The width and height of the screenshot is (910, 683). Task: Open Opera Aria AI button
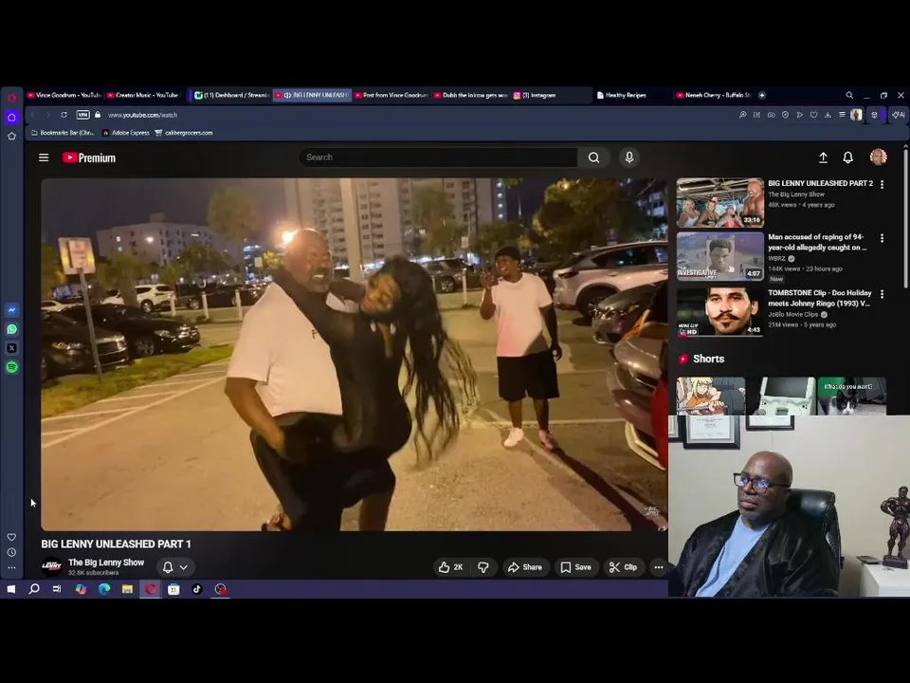click(899, 115)
